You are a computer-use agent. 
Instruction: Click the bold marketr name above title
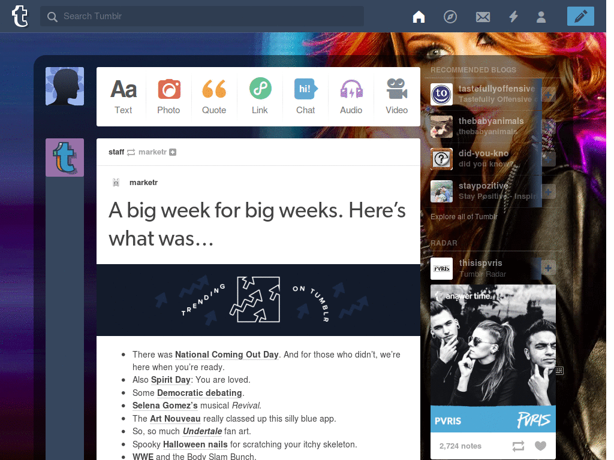coord(144,182)
